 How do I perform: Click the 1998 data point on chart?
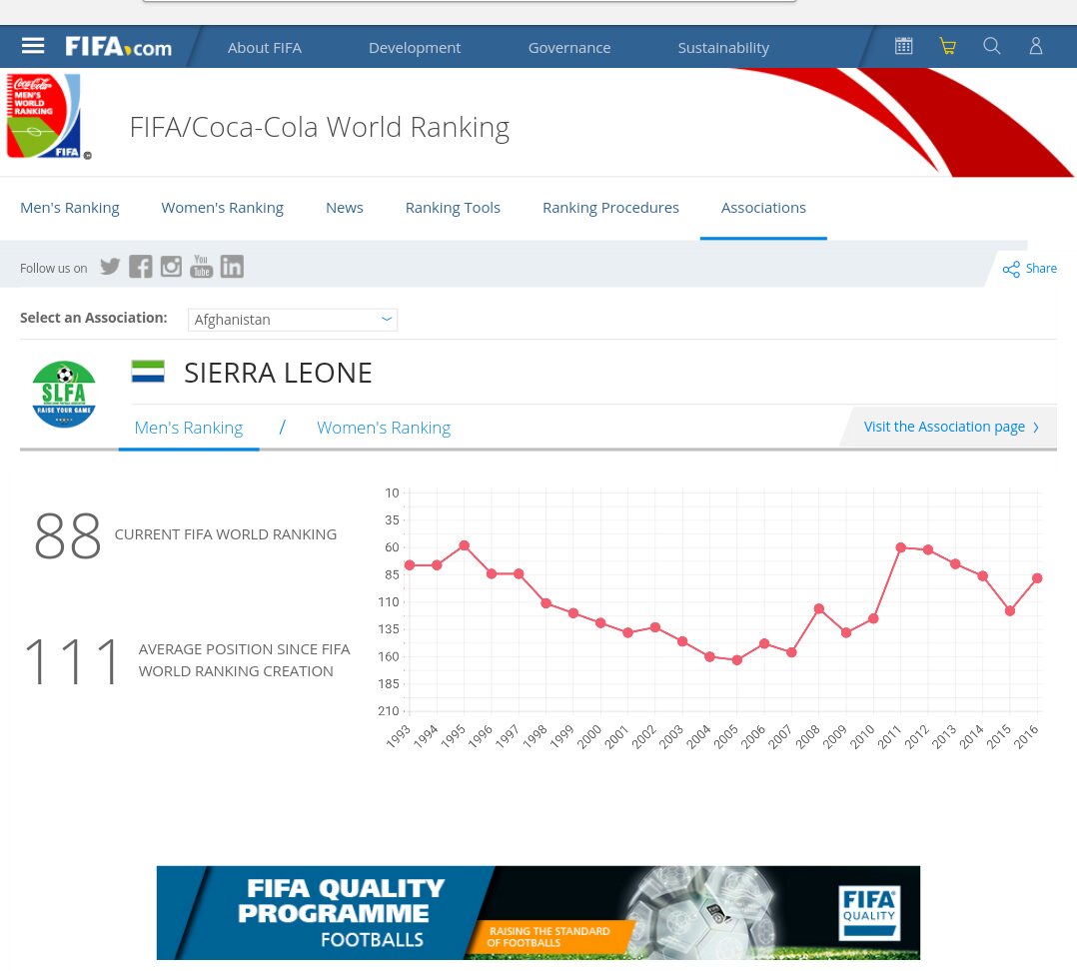(546, 603)
